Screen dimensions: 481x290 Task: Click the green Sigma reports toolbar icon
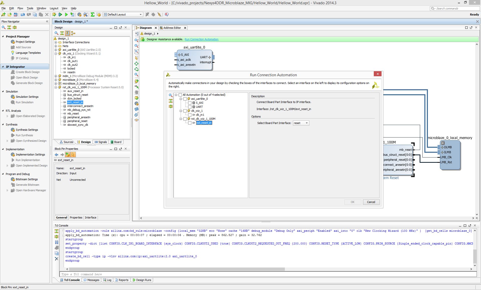pyautogui.click(x=92, y=14)
